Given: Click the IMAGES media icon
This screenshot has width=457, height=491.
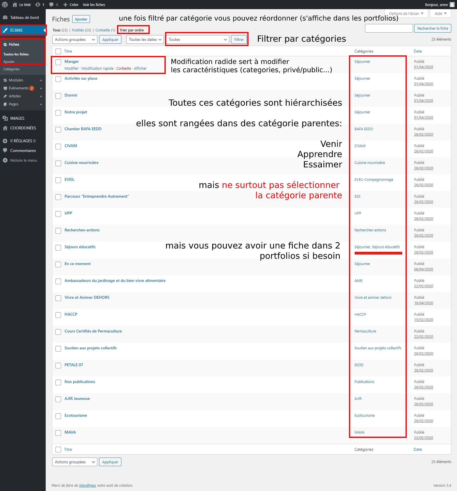Looking at the screenshot, I should click(5, 118).
